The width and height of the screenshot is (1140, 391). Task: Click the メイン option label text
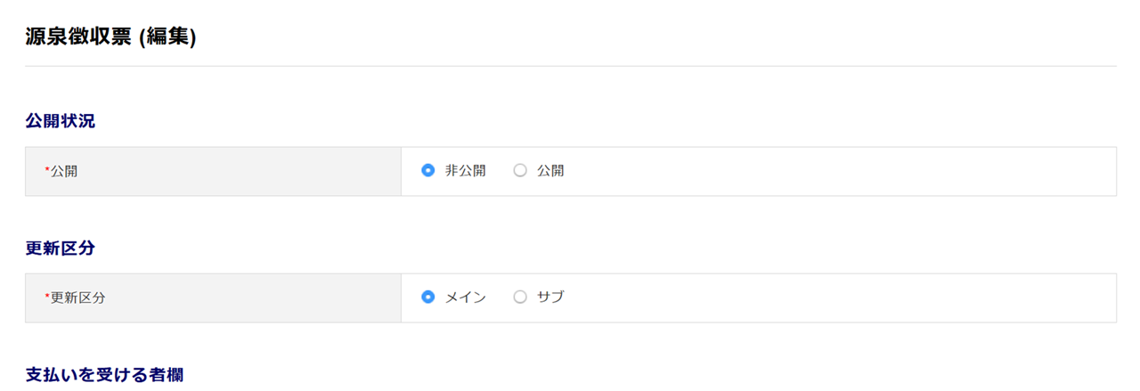click(x=465, y=297)
